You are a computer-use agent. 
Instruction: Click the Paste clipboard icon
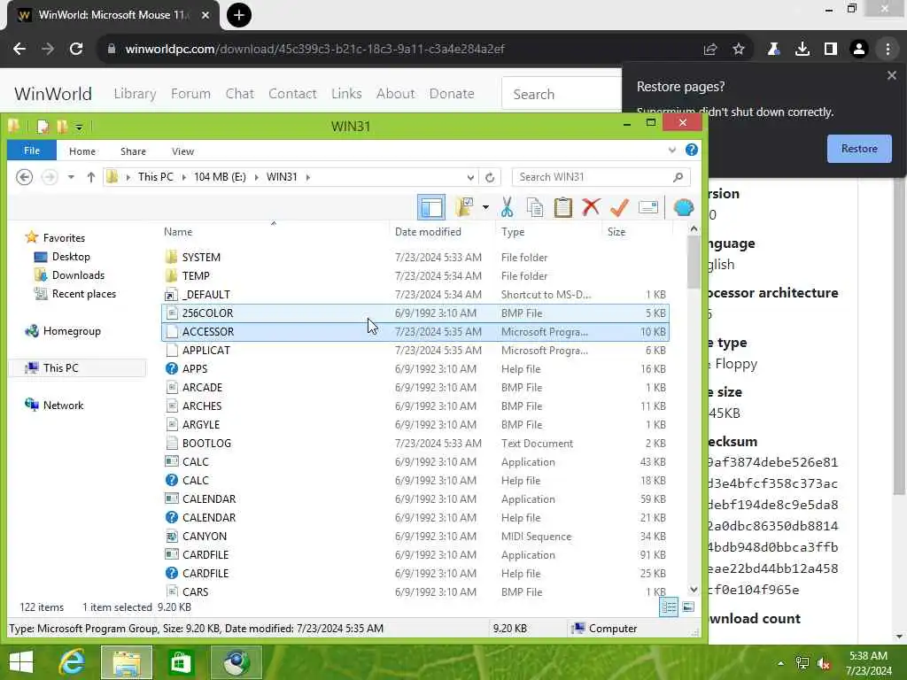coord(562,207)
